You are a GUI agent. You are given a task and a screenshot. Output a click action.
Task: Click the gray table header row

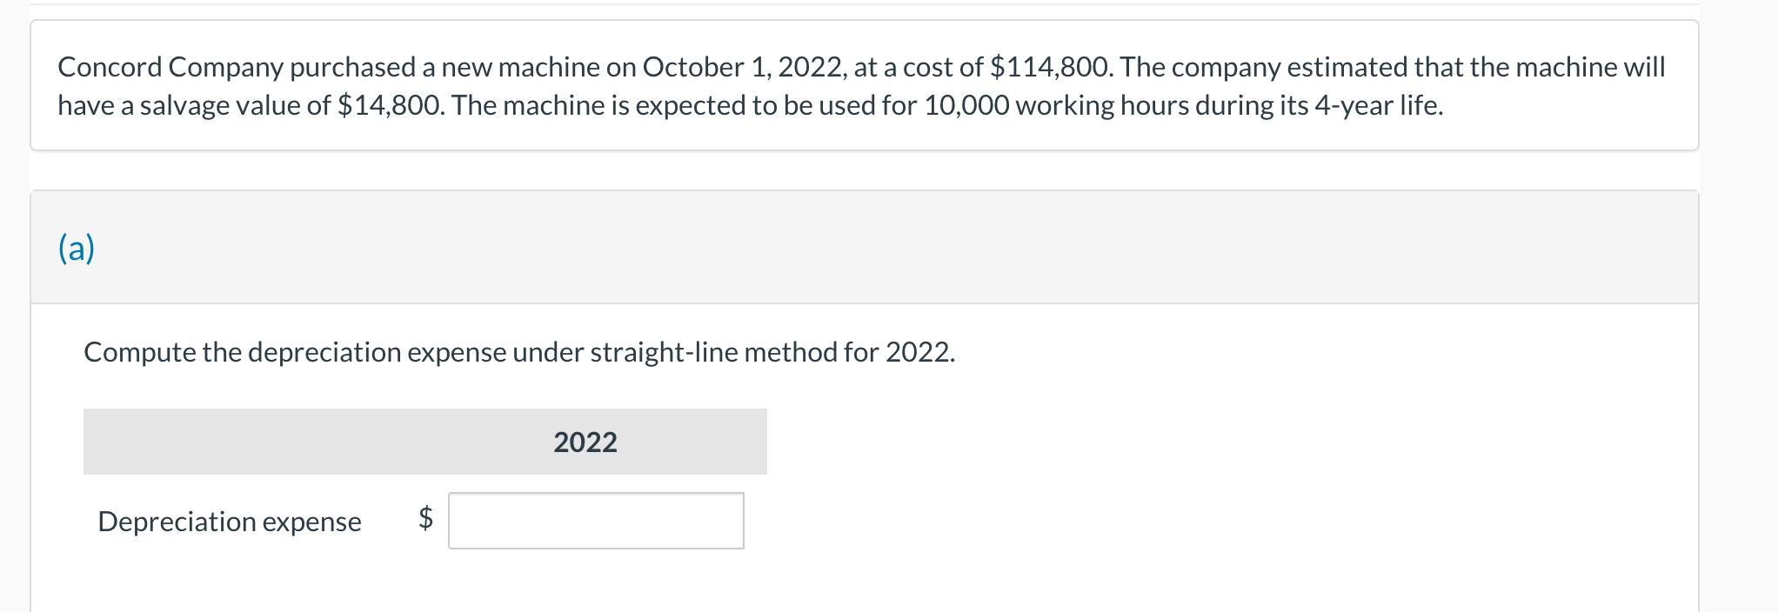coord(425,442)
